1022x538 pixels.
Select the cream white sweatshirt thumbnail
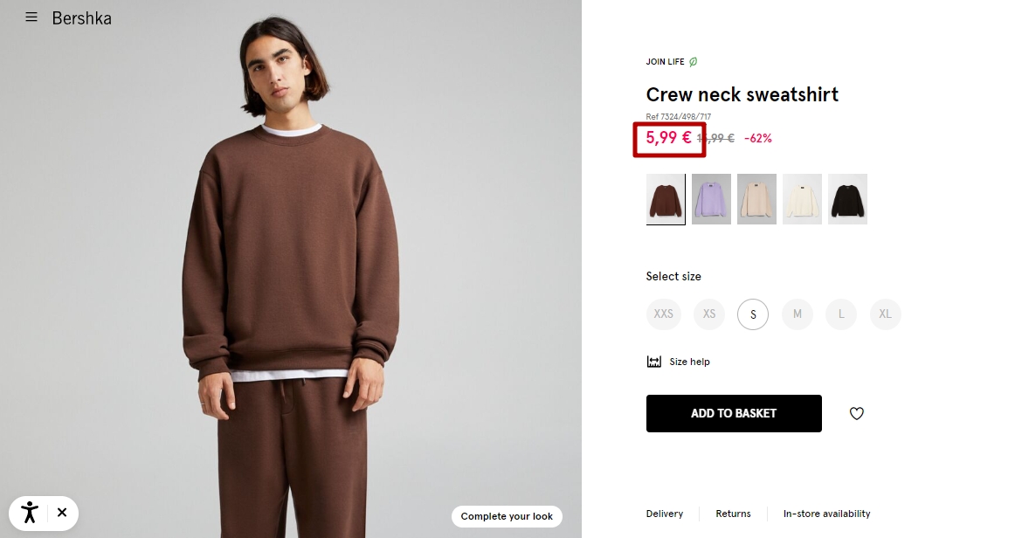pos(803,199)
